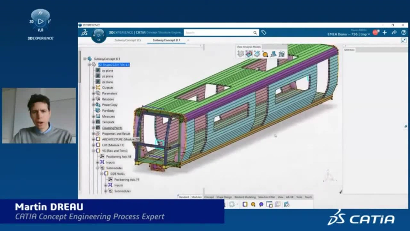Image resolution: width=410 pixels, height=231 pixels.
Task: Open the Resilient Modeling toolbar tab
Action: (245, 197)
